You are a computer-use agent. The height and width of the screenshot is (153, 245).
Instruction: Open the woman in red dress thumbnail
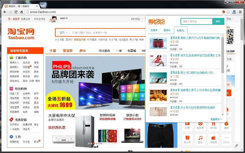[x=158, y=60]
